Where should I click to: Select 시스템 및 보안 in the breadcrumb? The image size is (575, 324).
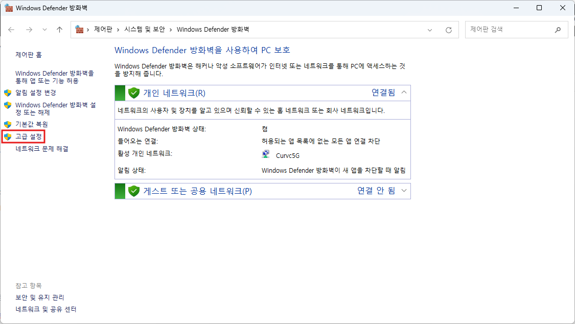[x=145, y=30]
